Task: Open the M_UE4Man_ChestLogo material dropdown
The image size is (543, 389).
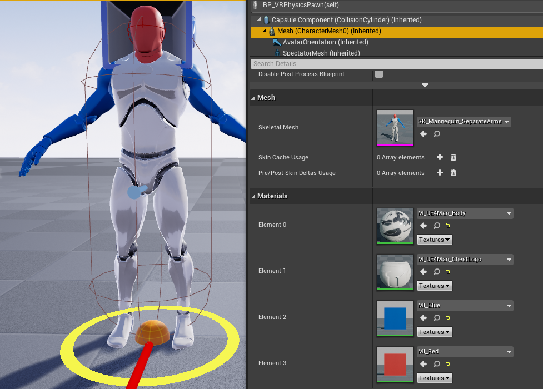Action: point(465,260)
